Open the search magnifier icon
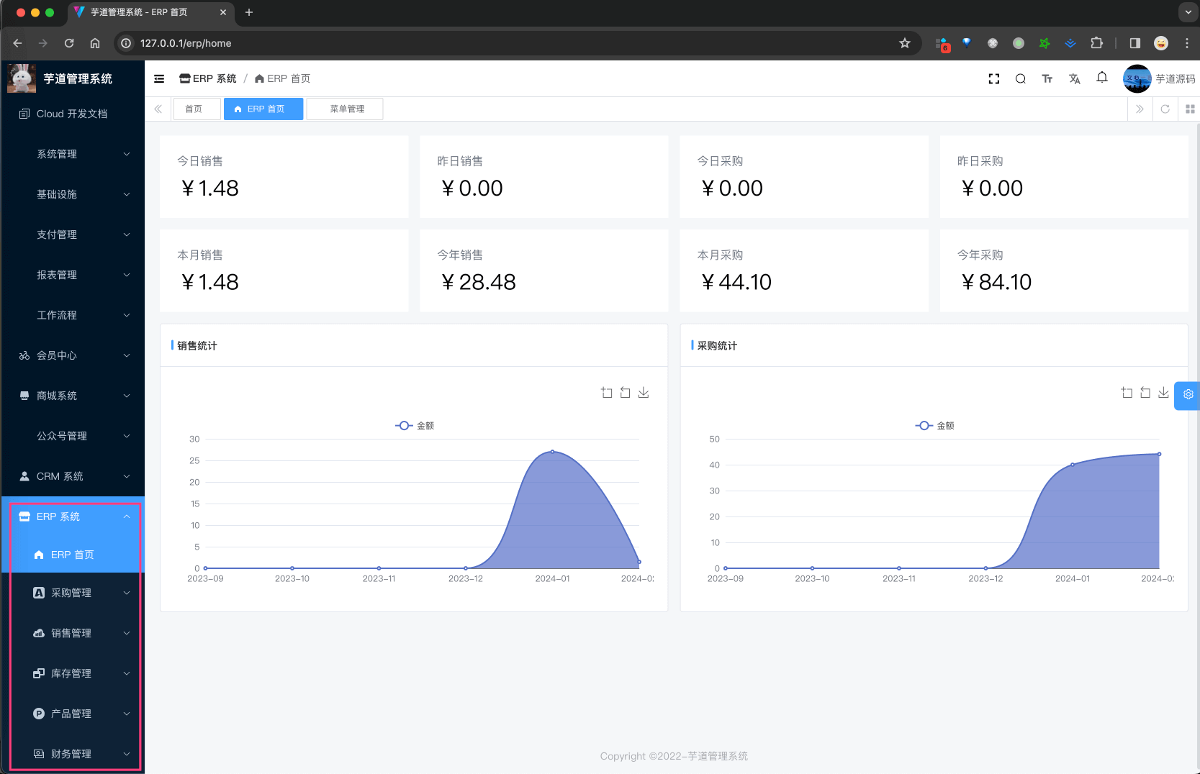 1020,79
